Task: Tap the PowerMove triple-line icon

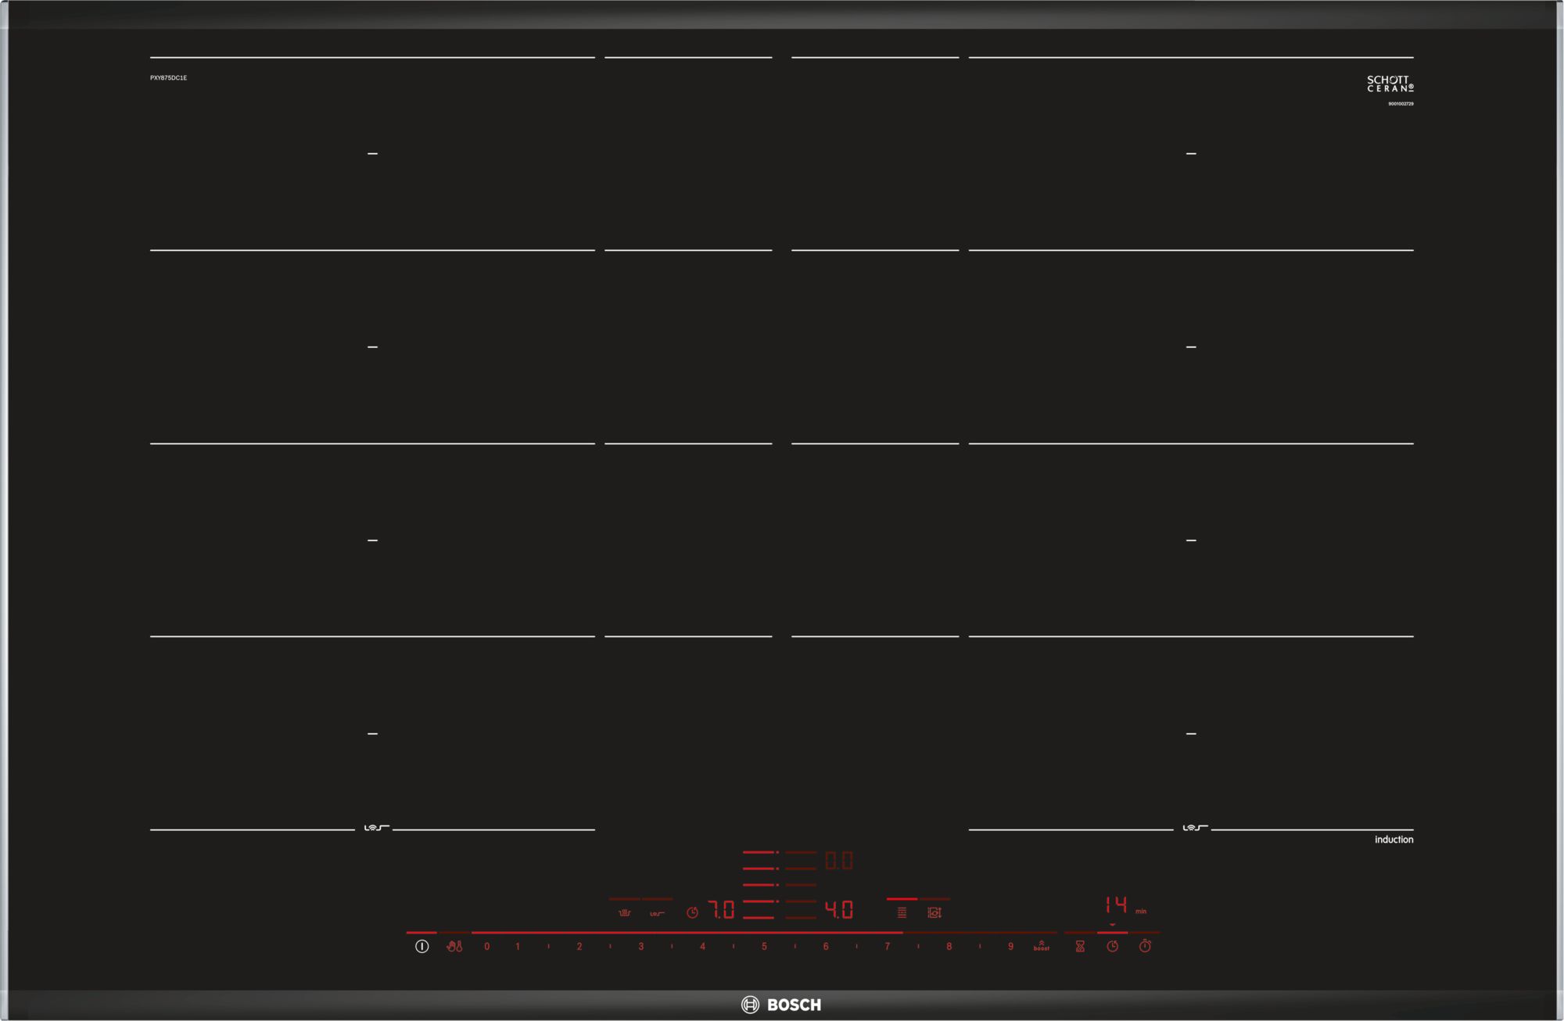Action: (x=901, y=912)
